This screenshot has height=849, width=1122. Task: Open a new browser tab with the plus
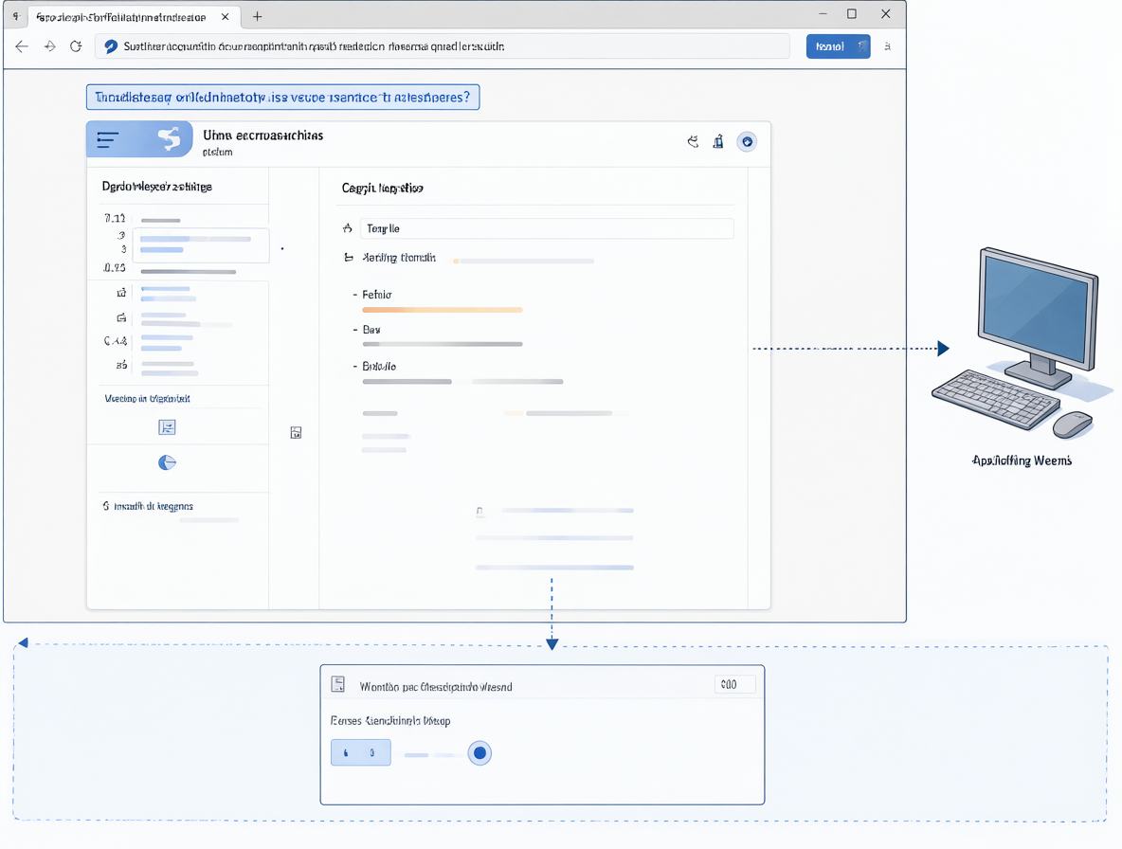[x=257, y=16]
